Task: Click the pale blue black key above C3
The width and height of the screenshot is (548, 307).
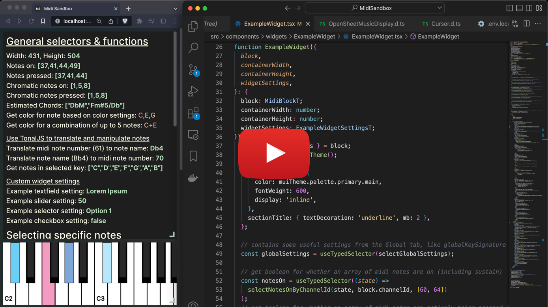Action: [x=107, y=263]
